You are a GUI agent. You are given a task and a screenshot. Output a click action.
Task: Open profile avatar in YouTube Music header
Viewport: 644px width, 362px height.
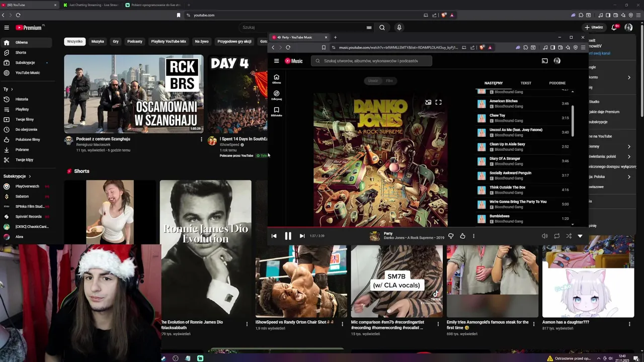557,61
